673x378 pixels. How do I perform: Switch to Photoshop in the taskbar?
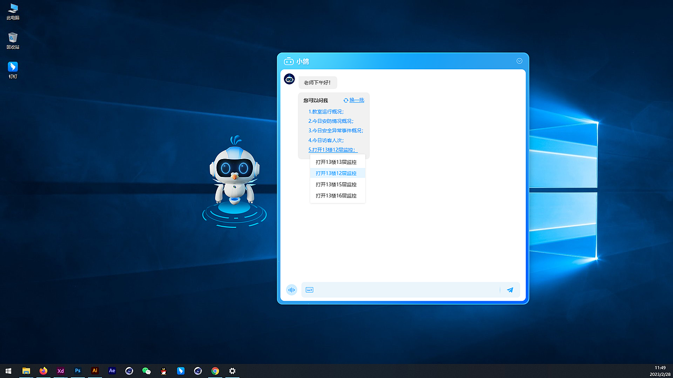78,371
